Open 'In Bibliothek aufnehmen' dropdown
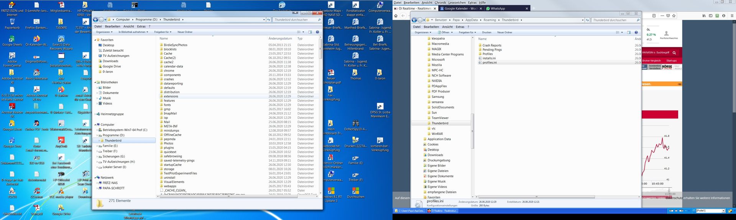 (133, 32)
